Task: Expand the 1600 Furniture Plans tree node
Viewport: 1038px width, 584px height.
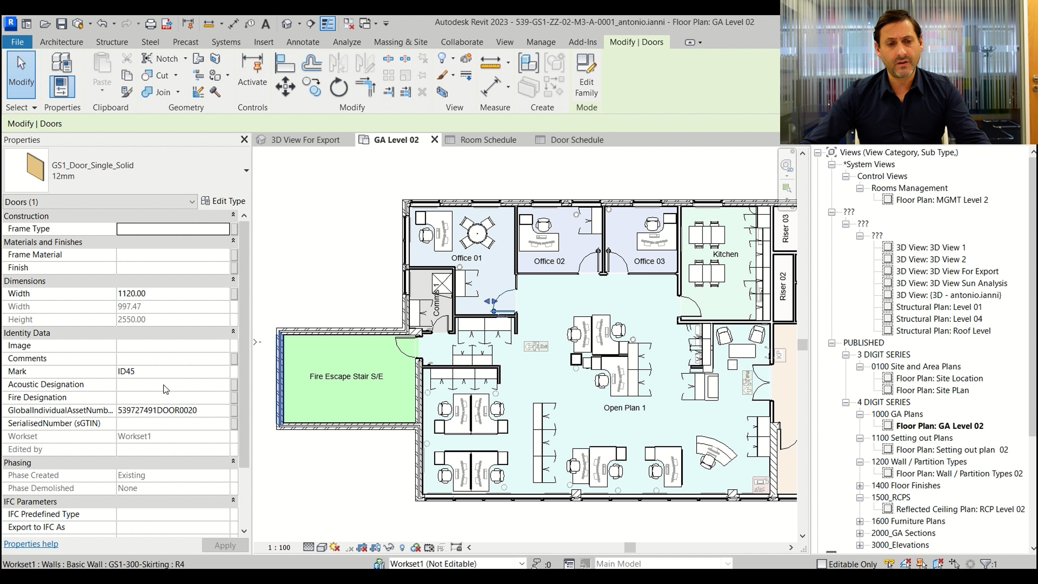Action: pos(860,521)
